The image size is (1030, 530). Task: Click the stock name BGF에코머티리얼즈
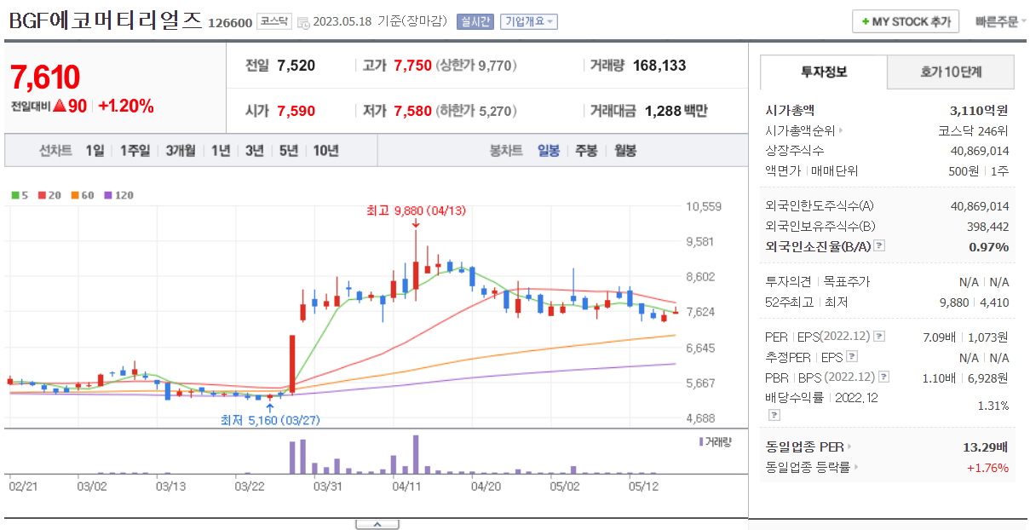106,20
